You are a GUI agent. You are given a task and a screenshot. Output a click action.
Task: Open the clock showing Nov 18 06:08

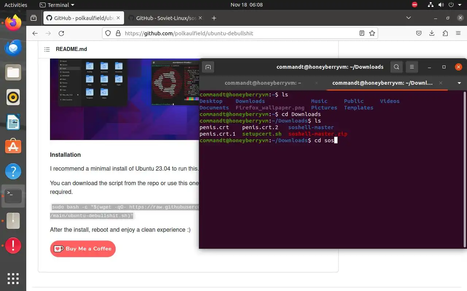pyautogui.click(x=247, y=5)
